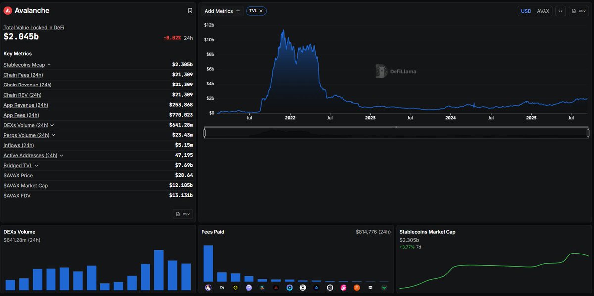Click the DEXs Volume card title

tap(19, 232)
